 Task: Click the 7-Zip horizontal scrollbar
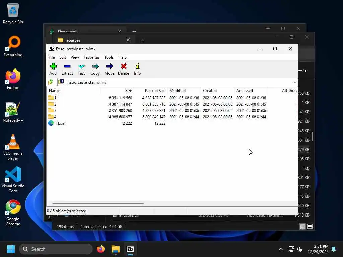[x=98, y=203]
